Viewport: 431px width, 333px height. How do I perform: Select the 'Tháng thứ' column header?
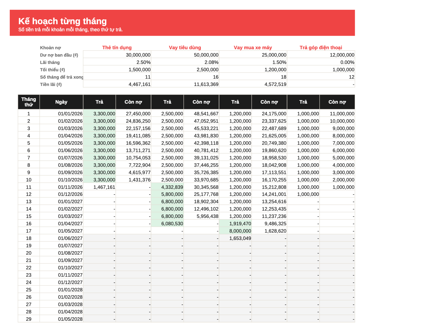click(x=29, y=102)
